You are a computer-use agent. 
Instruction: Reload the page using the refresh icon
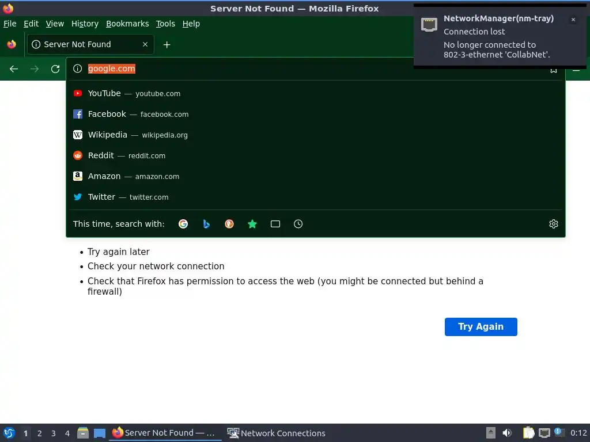55,69
